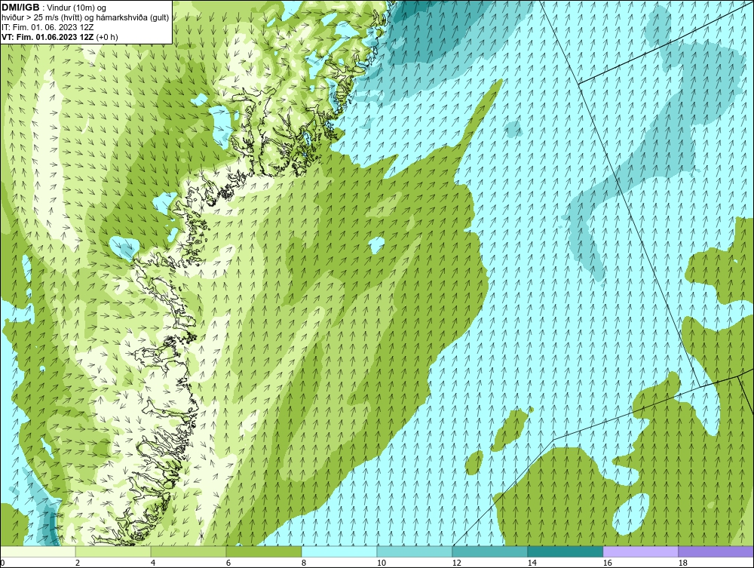Click the purple legend swatch above 18 m/s
754x568 pixels.
(716, 551)
